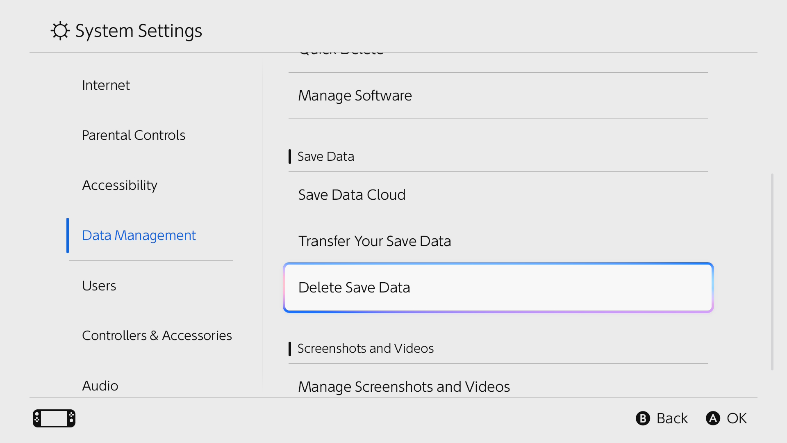Select Audio in the sidebar

pos(100,386)
